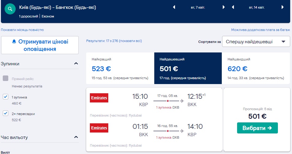Click bell icon for price alerts

[x=14, y=41]
